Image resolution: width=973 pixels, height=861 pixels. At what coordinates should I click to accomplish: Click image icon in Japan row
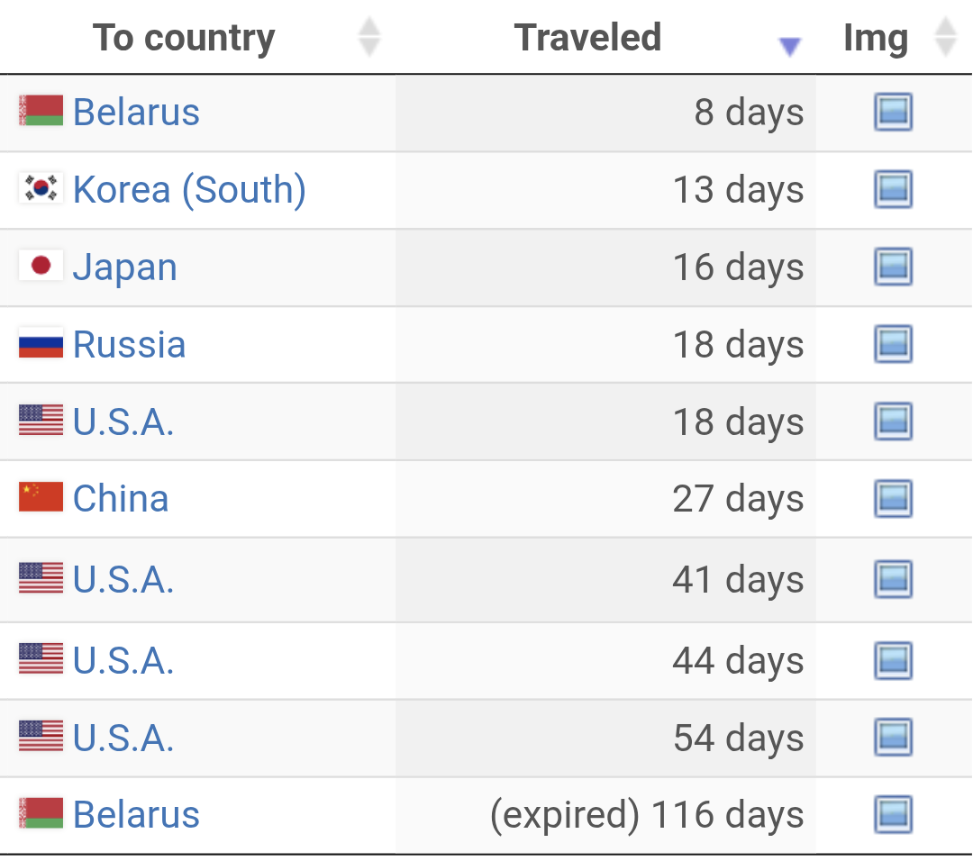[893, 267]
